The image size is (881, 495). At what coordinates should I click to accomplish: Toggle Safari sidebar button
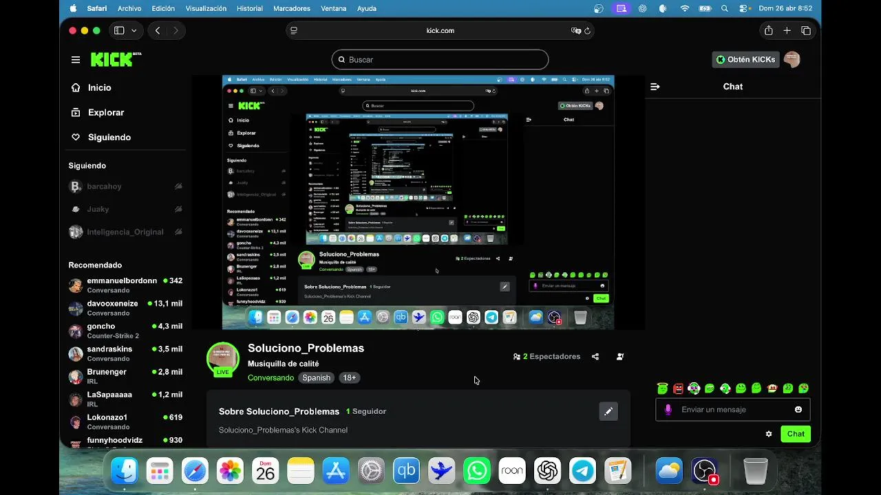click(119, 30)
